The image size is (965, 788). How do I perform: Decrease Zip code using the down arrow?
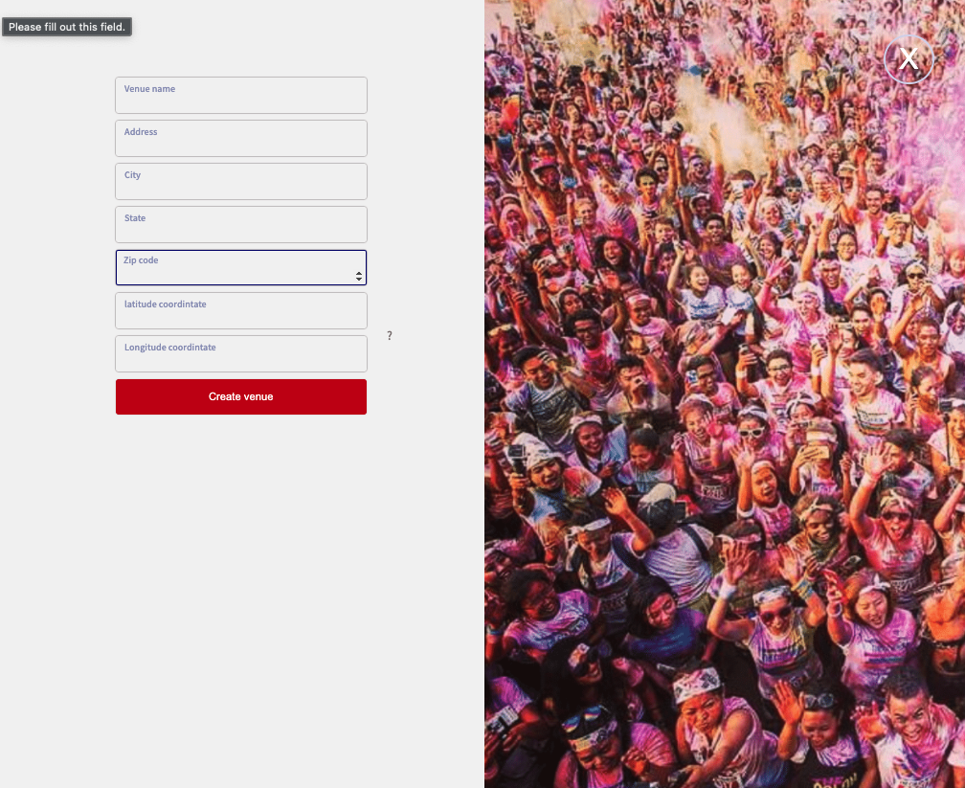coord(359,280)
